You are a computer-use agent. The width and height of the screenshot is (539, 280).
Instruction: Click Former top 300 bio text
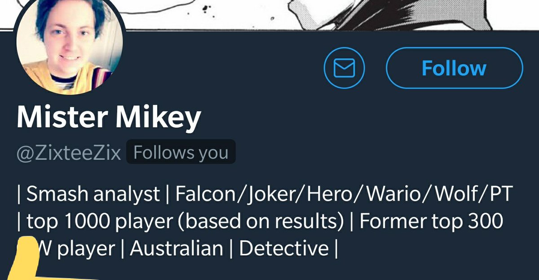point(431,221)
